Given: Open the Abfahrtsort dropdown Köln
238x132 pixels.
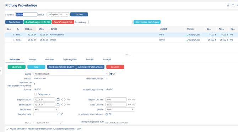Looking at the screenshot, I should pyautogui.click(x=46, y=109).
